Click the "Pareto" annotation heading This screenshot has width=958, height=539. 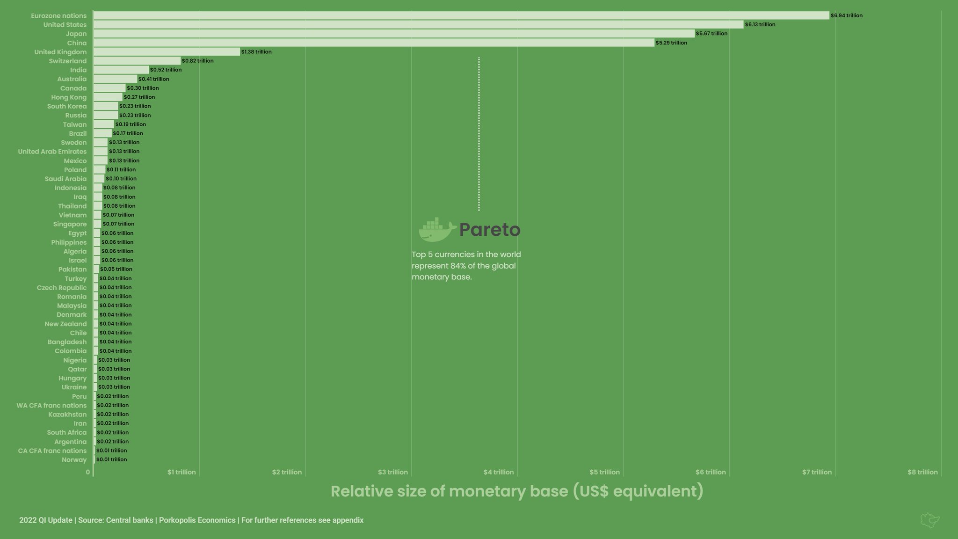(490, 230)
